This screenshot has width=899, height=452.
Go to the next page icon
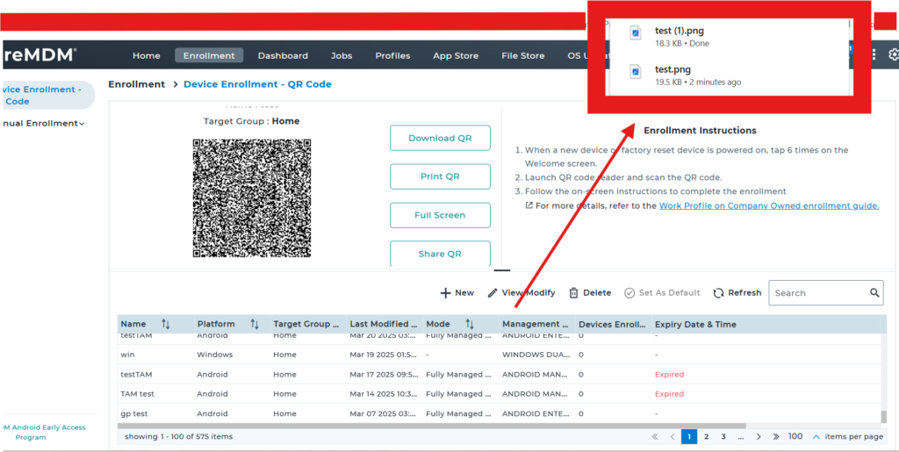(x=759, y=436)
